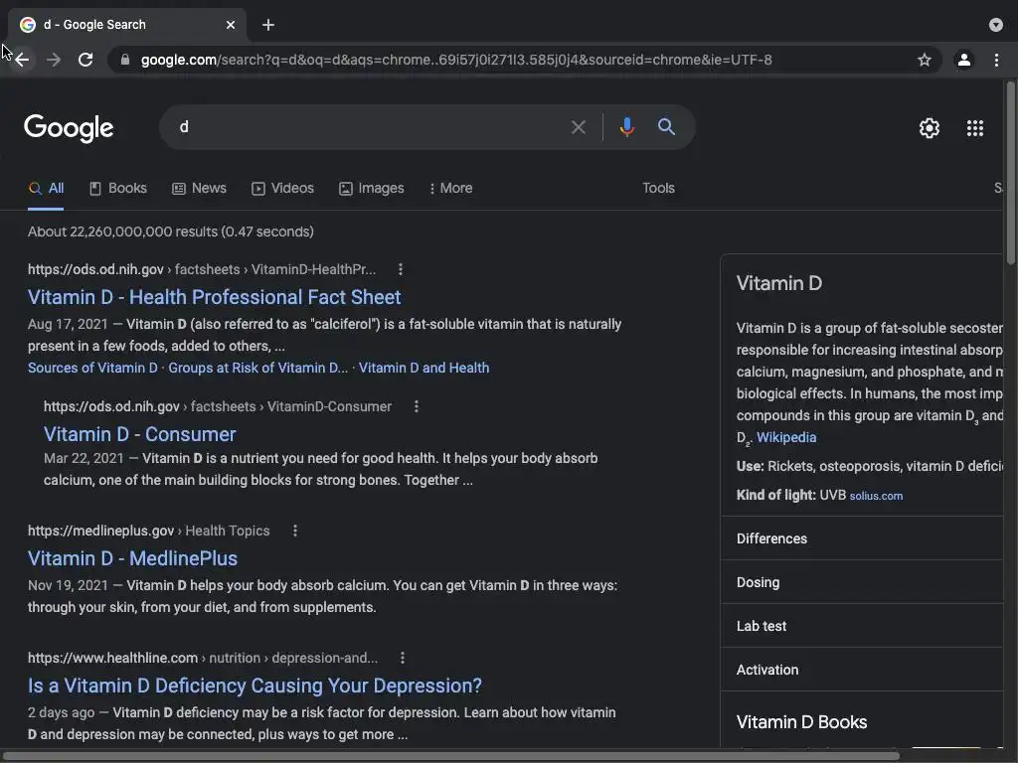Image resolution: width=1018 pixels, height=763 pixels.
Task: Click the Google logo
Action: click(x=69, y=128)
